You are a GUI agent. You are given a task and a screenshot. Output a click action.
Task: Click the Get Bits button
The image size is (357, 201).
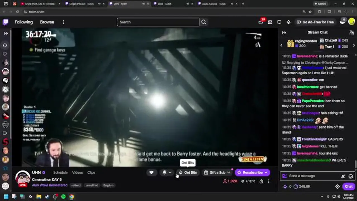[x=188, y=173]
